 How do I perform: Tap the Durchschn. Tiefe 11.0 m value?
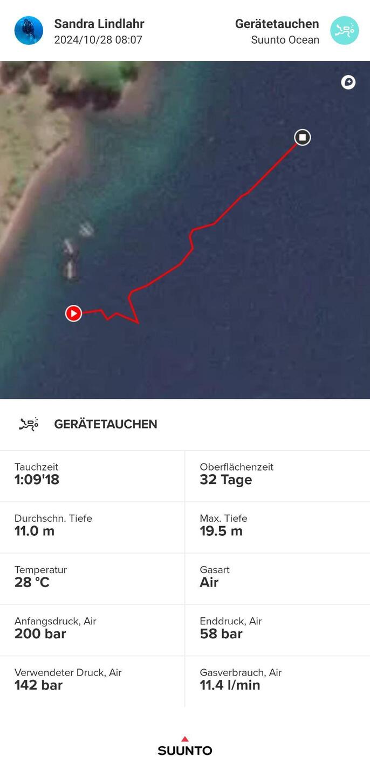35,531
